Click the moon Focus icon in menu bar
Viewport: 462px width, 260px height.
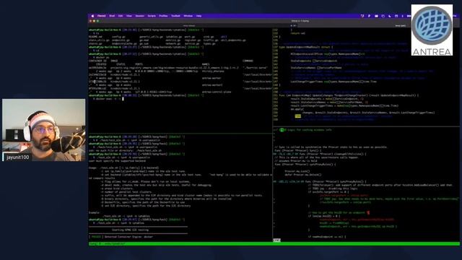coord(390,16)
